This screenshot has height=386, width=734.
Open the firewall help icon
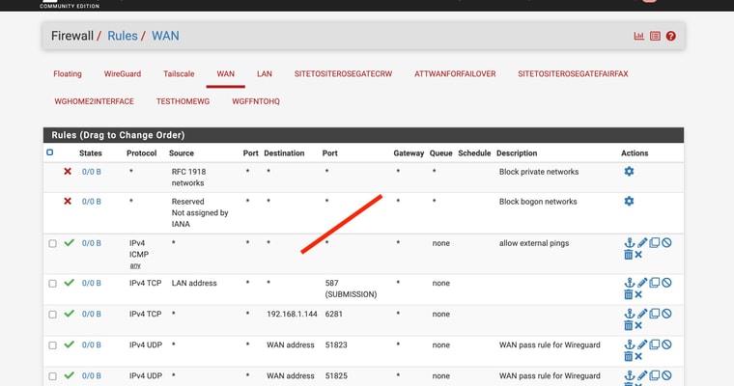coord(670,37)
